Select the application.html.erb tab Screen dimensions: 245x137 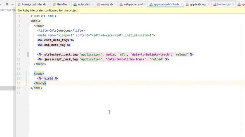[x=166, y=4]
